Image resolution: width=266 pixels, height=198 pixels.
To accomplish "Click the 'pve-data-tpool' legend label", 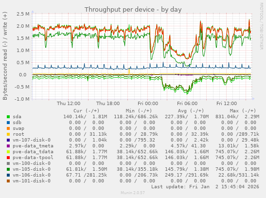I will pyautogui.click(x=33, y=158).
